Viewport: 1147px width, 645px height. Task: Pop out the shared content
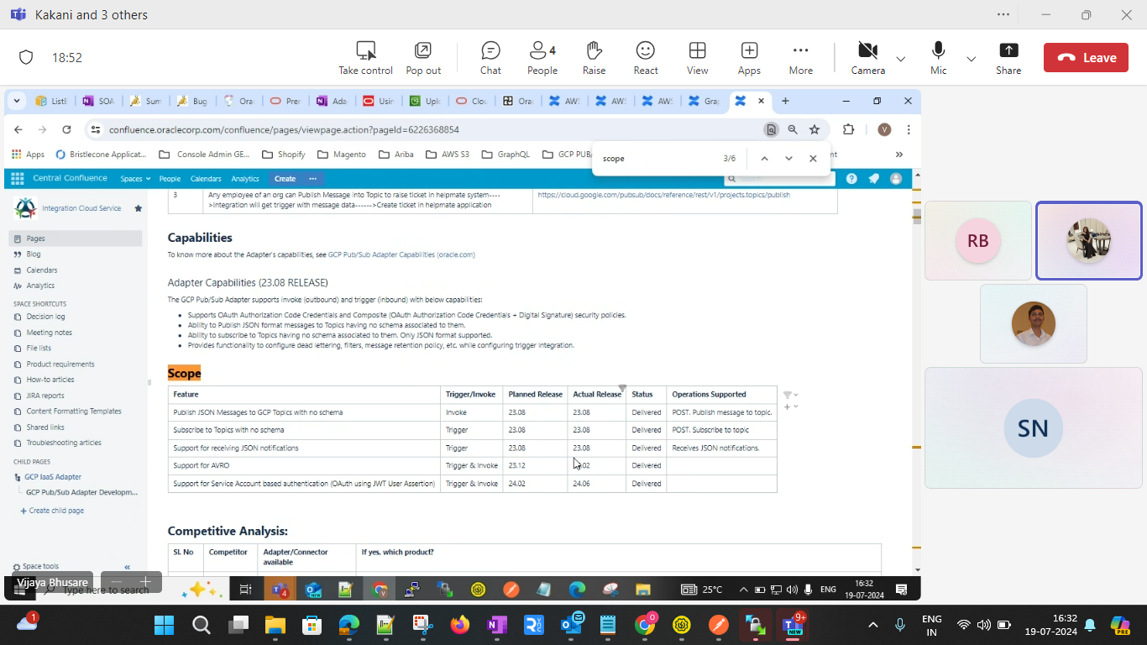tap(423, 58)
